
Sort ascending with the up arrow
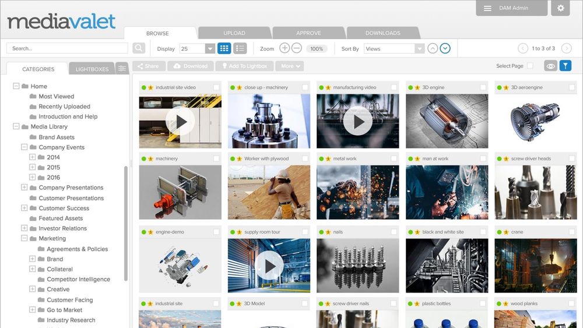click(432, 48)
